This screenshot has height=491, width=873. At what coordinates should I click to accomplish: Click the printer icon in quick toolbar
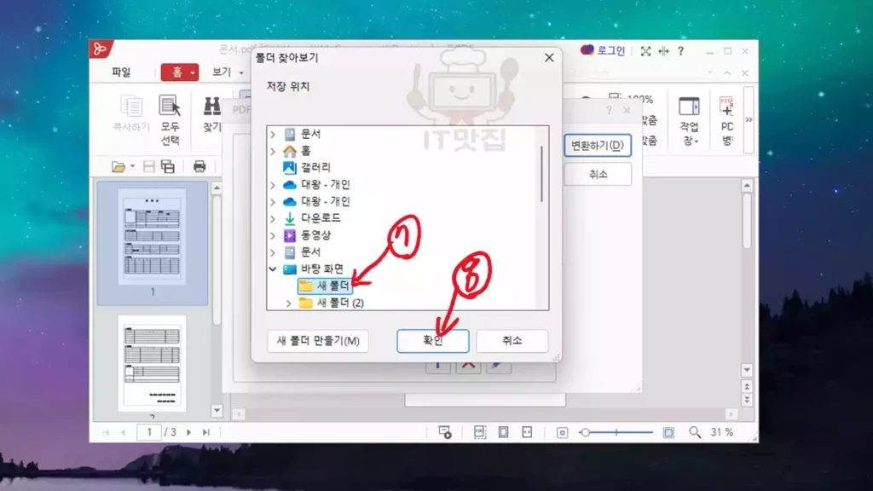[x=199, y=166]
